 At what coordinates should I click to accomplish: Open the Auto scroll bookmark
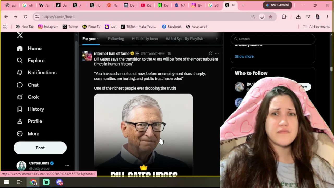point(196,27)
